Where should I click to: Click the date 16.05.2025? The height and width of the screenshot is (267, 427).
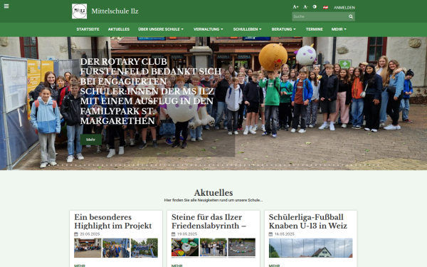284,234
